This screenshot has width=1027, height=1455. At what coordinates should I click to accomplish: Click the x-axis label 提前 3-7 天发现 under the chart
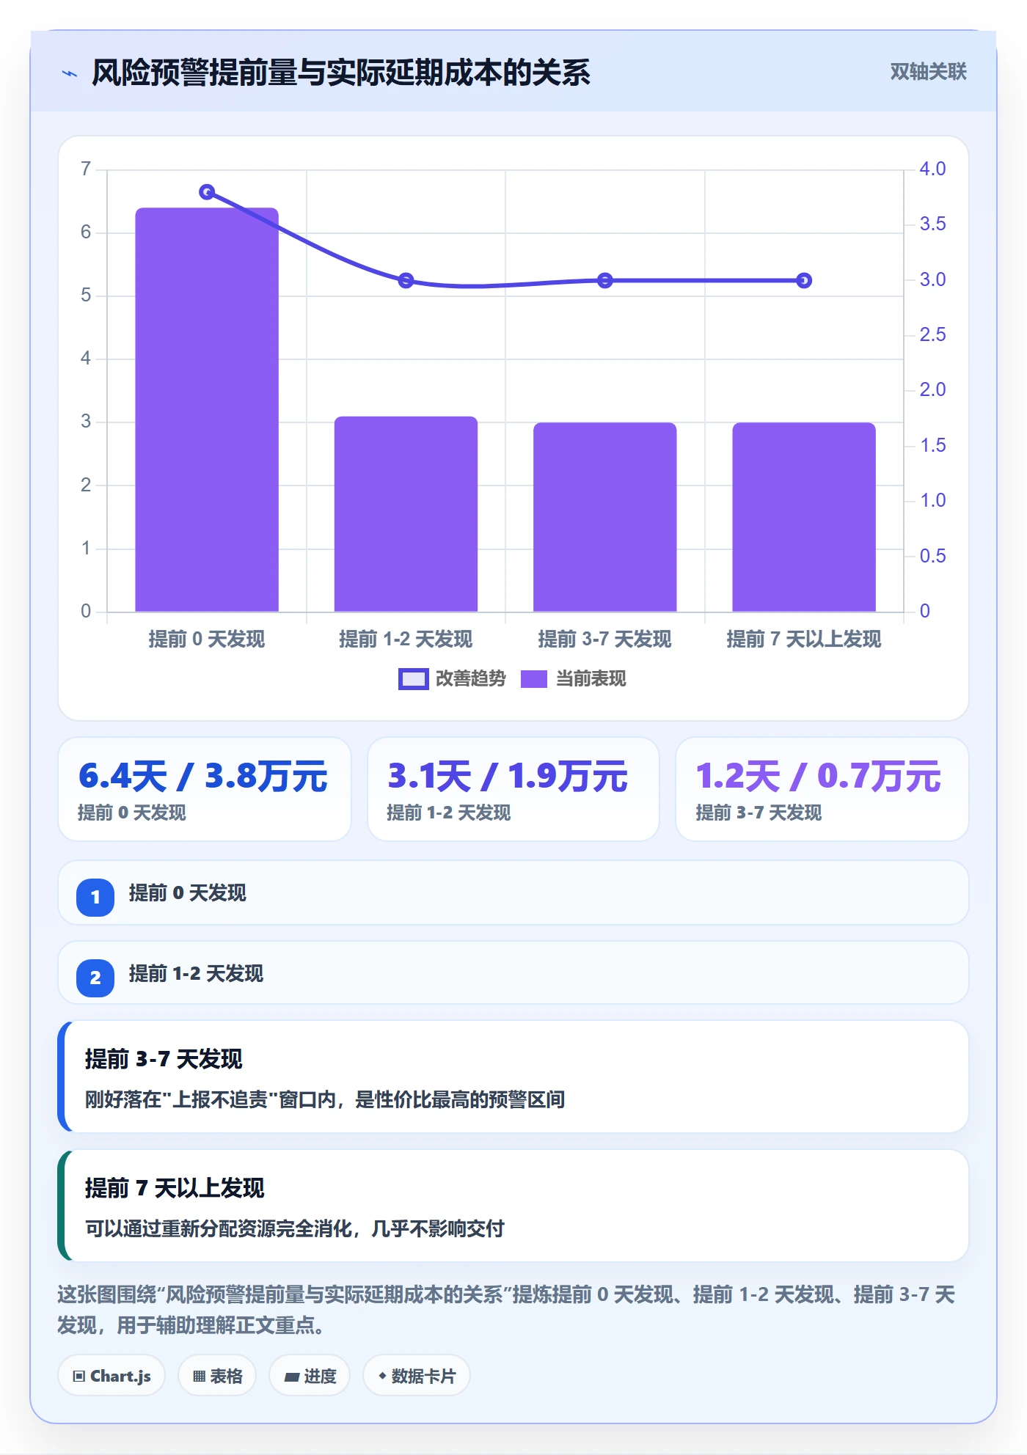point(605,639)
